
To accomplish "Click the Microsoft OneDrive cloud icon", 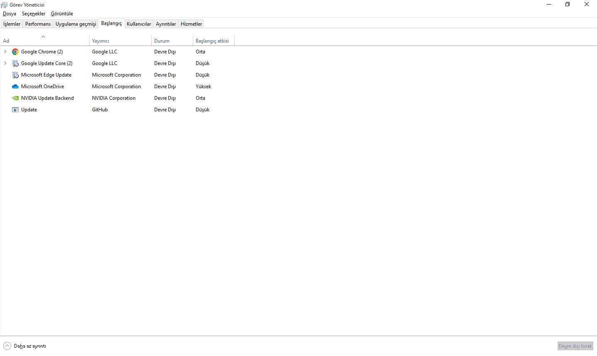I will [15, 87].
